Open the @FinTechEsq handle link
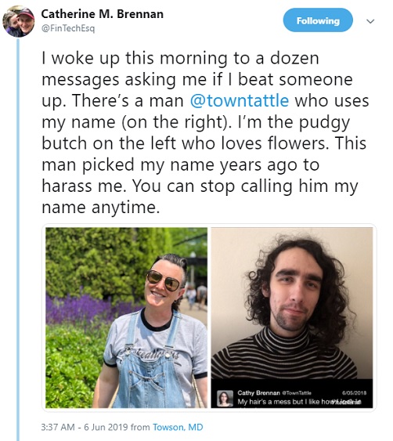 tap(68, 28)
